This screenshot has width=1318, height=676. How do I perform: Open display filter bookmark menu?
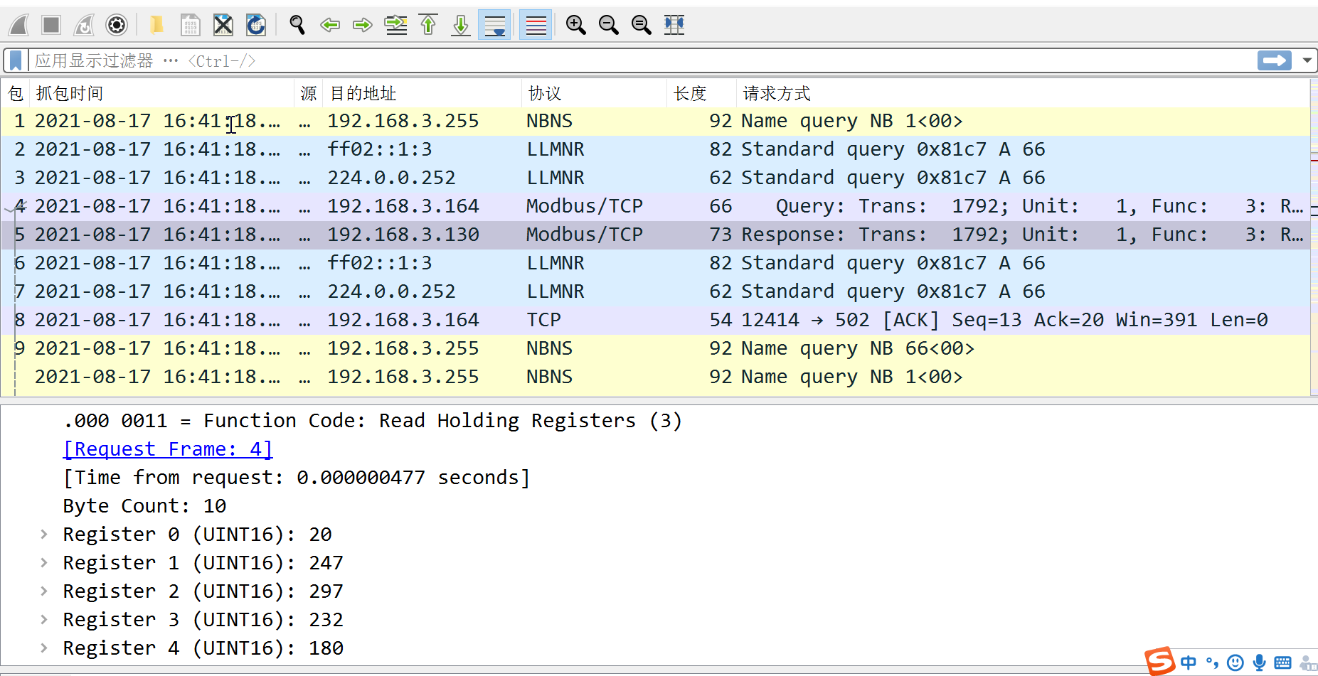(x=16, y=60)
